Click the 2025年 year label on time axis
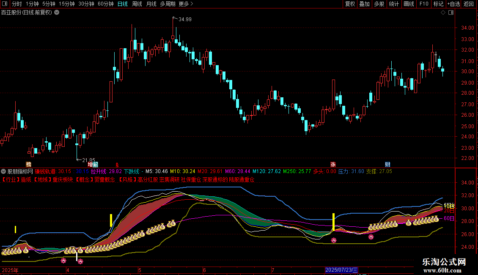478x275 pixels. [10, 270]
